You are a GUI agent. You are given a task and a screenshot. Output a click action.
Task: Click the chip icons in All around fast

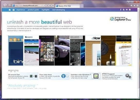coord(33,76)
